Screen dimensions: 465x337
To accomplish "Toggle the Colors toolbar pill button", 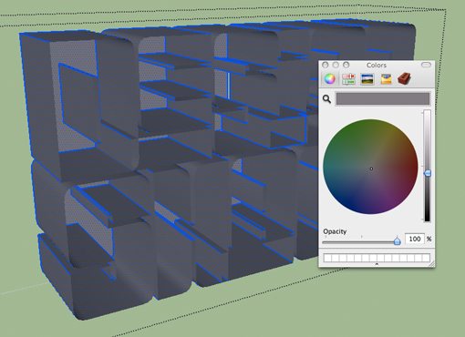I will tap(426, 65).
